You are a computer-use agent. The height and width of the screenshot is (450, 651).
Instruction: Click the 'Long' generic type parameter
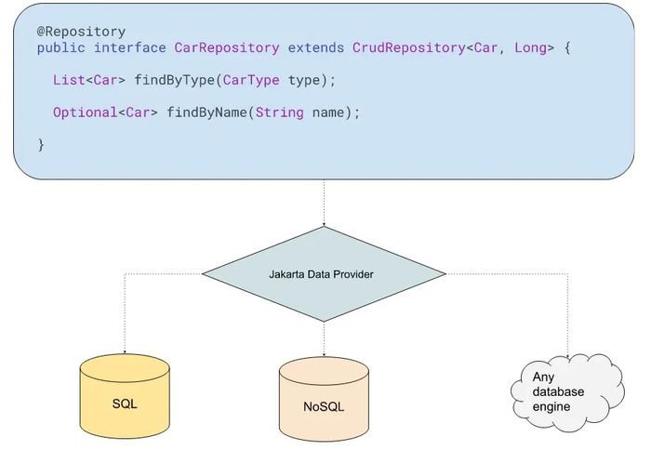tap(530, 48)
